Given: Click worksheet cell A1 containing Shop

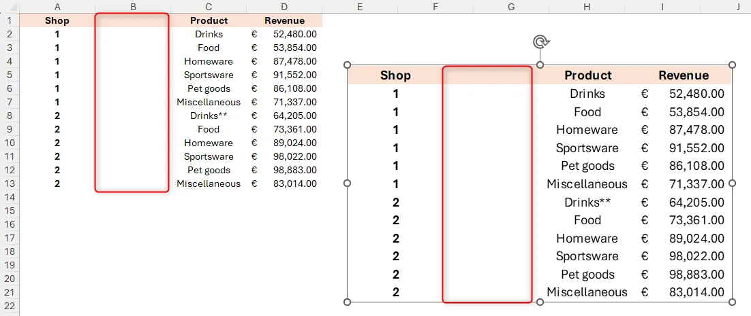Looking at the screenshot, I should click(x=57, y=20).
